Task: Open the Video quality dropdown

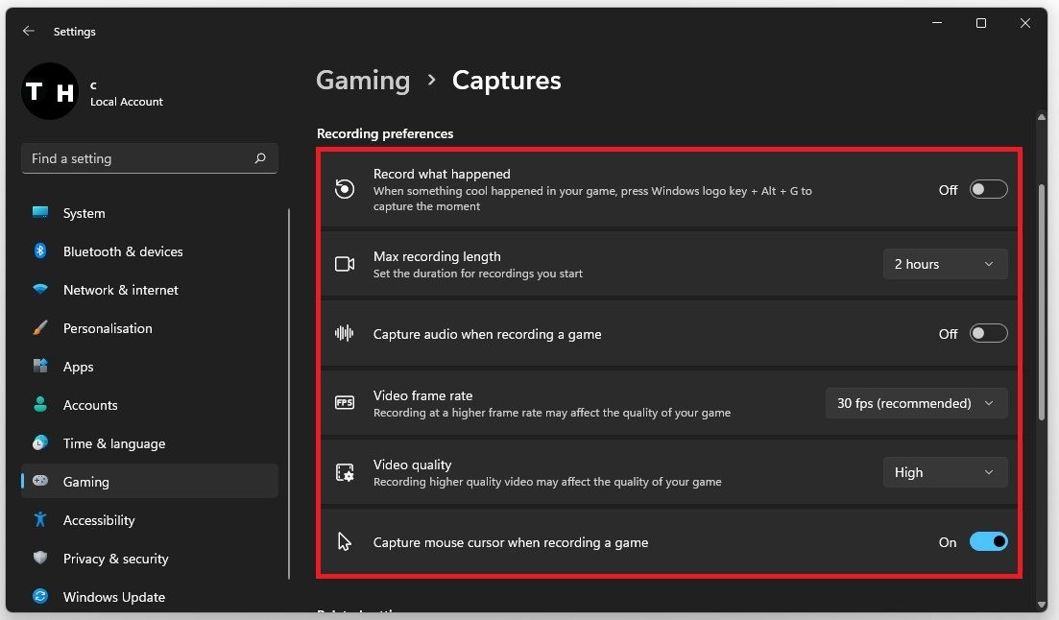Action: 945,472
